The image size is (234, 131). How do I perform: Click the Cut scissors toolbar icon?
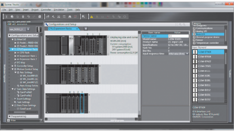click(x=6, y=16)
